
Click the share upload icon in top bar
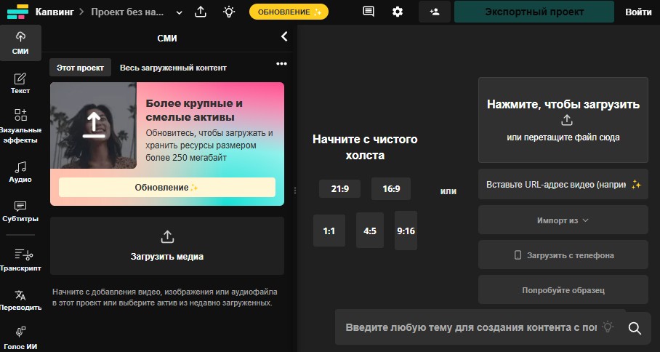pos(201,12)
